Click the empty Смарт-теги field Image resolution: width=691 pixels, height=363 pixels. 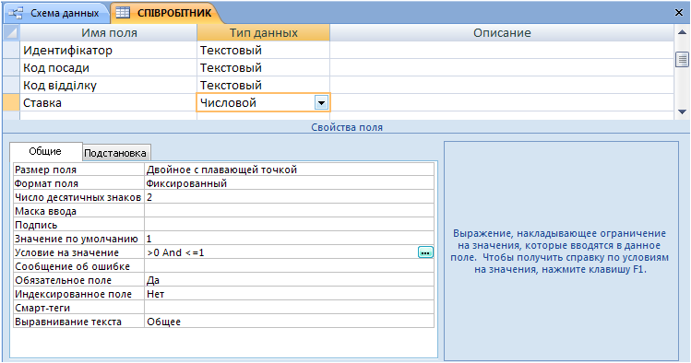[289, 308]
